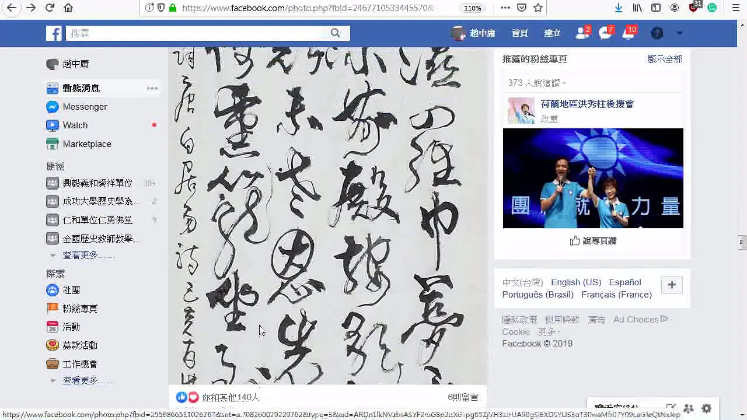Open chat settings gear icon
The height and width of the screenshot is (420, 747).
(707, 409)
